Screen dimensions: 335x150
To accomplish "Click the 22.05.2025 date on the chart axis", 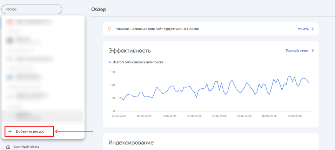I will click(x=119, y=116).
